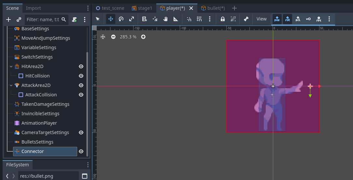Add a new scene tab
The image size is (353, 180).
[234, 8]
